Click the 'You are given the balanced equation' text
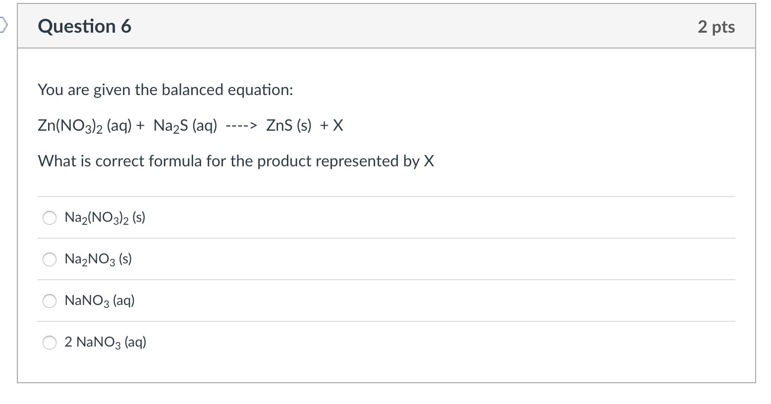Image resolution: width=771 pixels, height=404 pixels. point(165,90)
